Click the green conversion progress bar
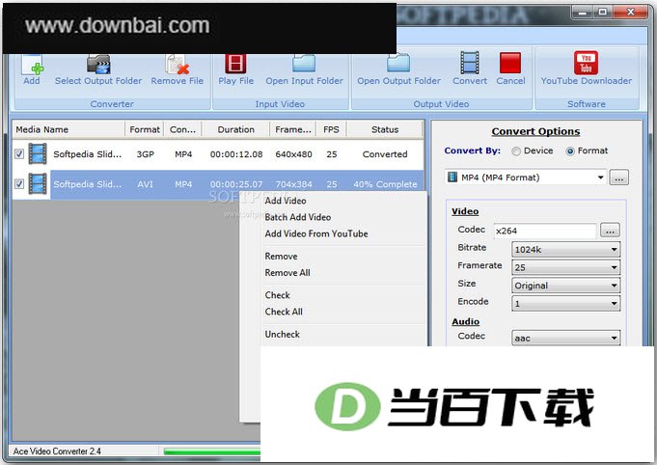The width and height of the screenshot is (657, 465). coord(212,451)
